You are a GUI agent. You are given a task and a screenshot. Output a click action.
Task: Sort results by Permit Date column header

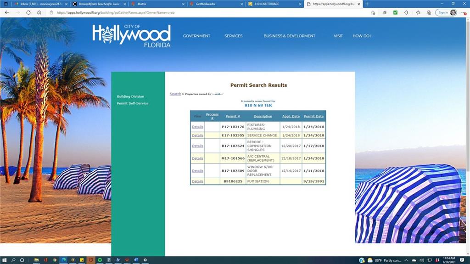coord(313,116)
